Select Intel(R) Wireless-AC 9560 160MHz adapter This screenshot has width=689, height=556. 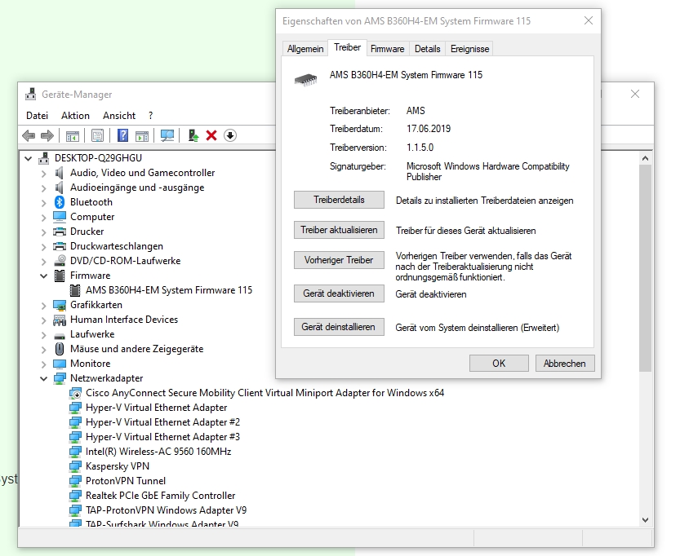point(158,452)
